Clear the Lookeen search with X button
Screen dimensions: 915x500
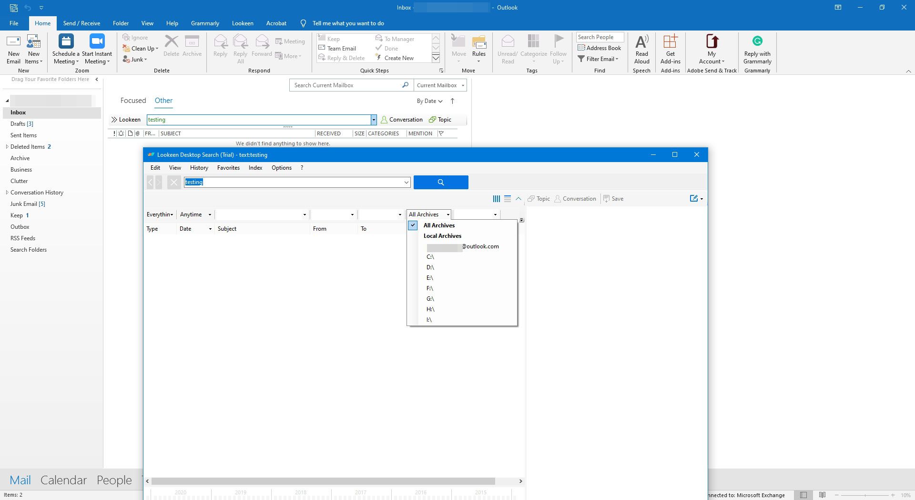tap(174, 182)
